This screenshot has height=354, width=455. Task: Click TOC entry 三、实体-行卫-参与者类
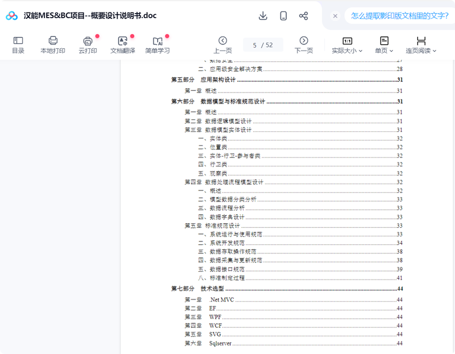300,156
